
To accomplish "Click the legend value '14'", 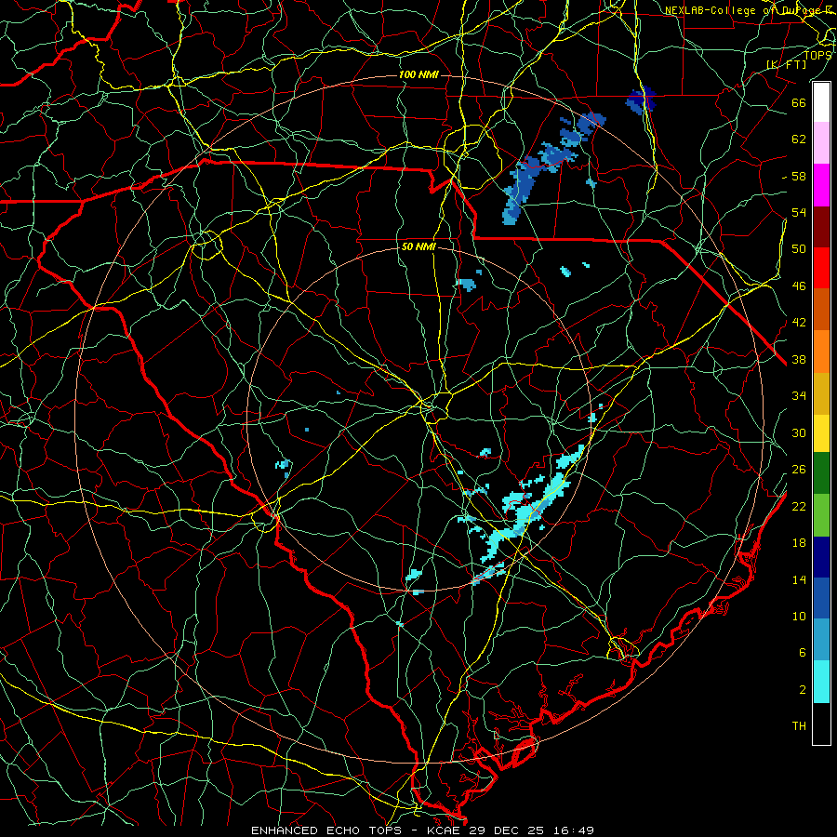I will click(799, 579).
